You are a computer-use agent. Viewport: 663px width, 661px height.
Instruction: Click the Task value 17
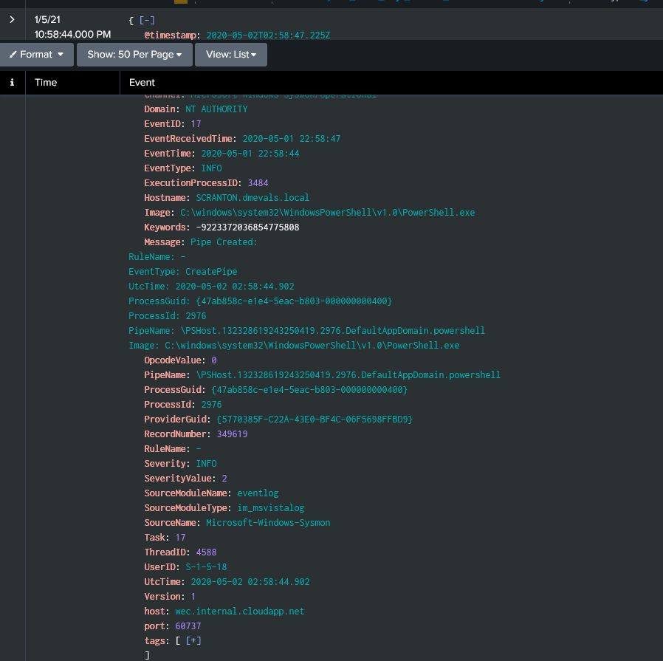click(x=181, y=538)
